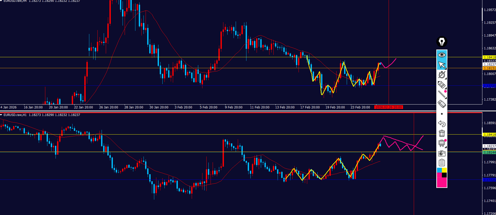Toggle drawing visibility with the eye icon

coord(442,55)
